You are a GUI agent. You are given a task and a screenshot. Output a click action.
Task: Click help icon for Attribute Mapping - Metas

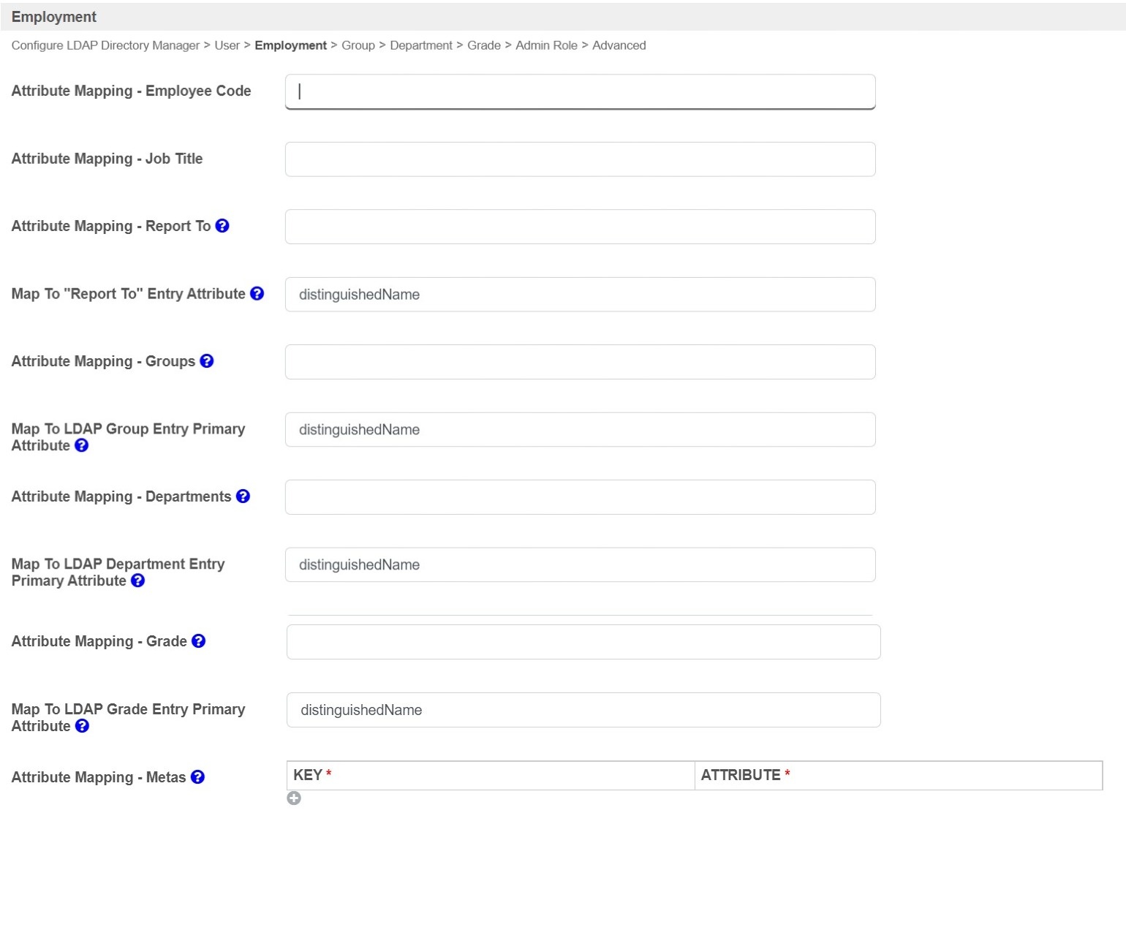pos(197,777)
